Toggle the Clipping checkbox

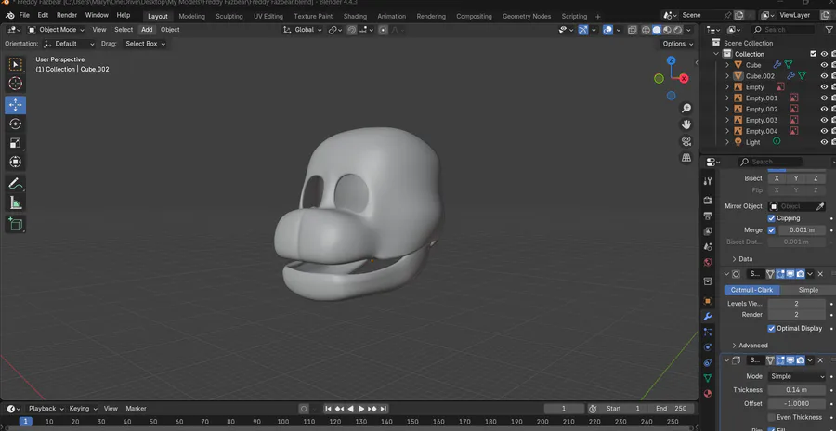[x=772, y=218]
